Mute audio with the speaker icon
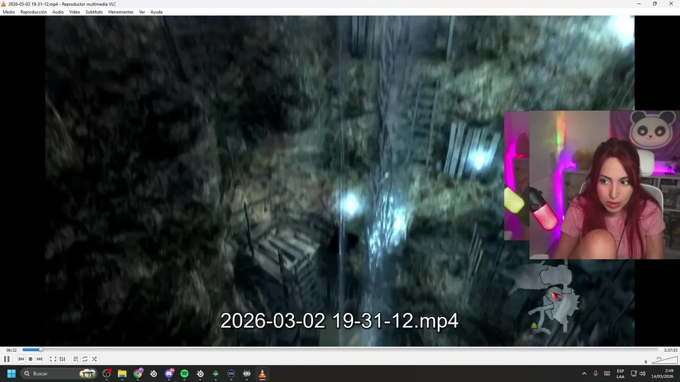This screenshot has width=680, height=382. (646, 362)
